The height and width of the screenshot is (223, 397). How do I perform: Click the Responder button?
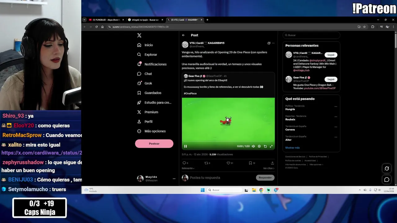click(265, 178)
